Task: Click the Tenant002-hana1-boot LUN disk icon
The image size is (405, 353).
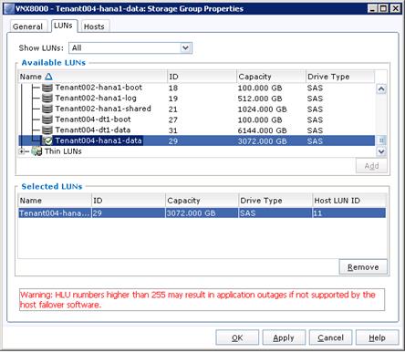Action: [x=47, y=88]
